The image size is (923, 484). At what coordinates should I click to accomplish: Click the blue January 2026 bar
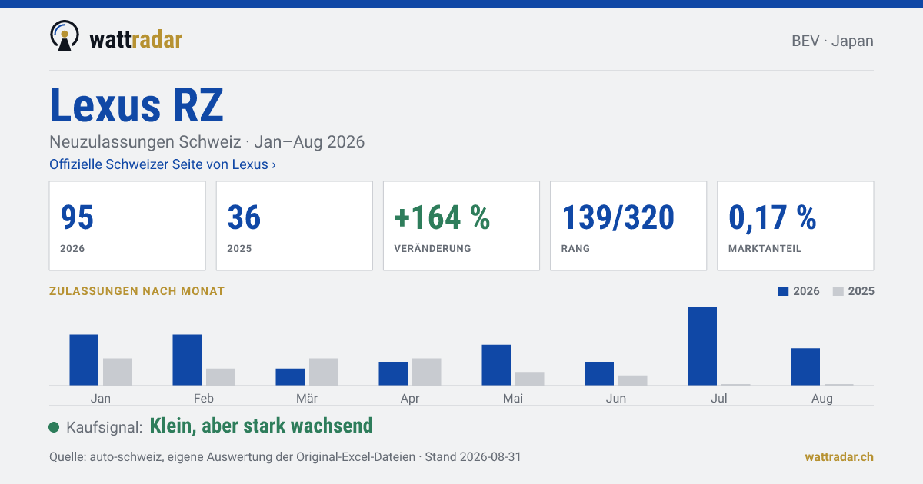84,360
